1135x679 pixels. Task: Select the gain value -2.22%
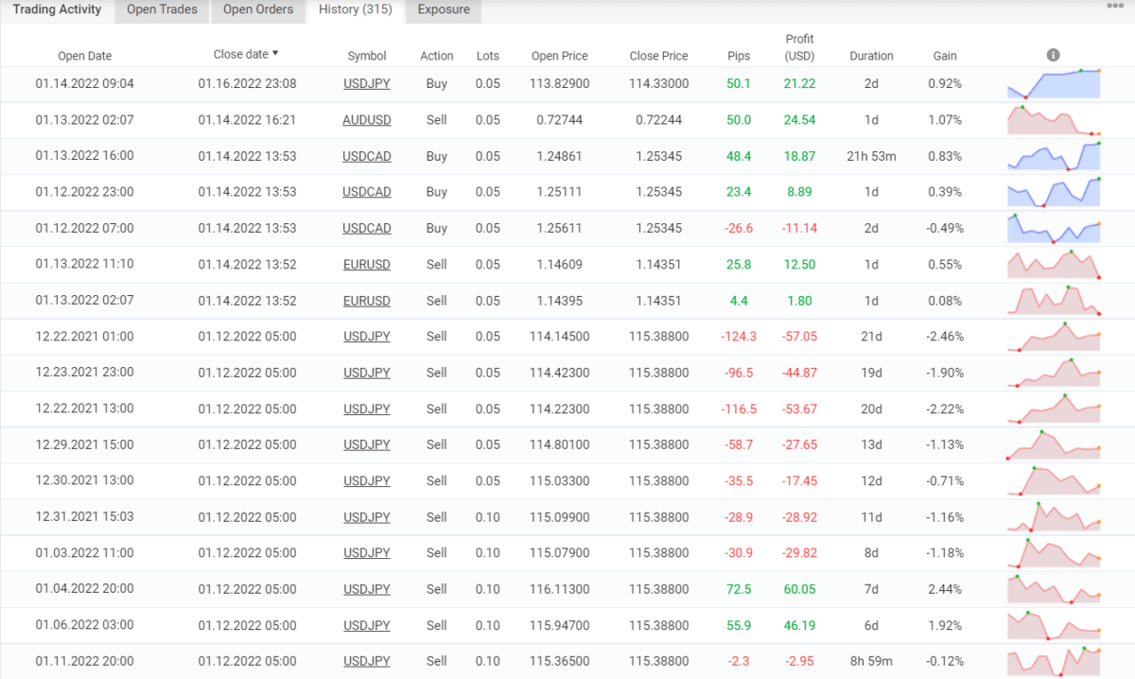pyautogui.click(x=945, y=409)
